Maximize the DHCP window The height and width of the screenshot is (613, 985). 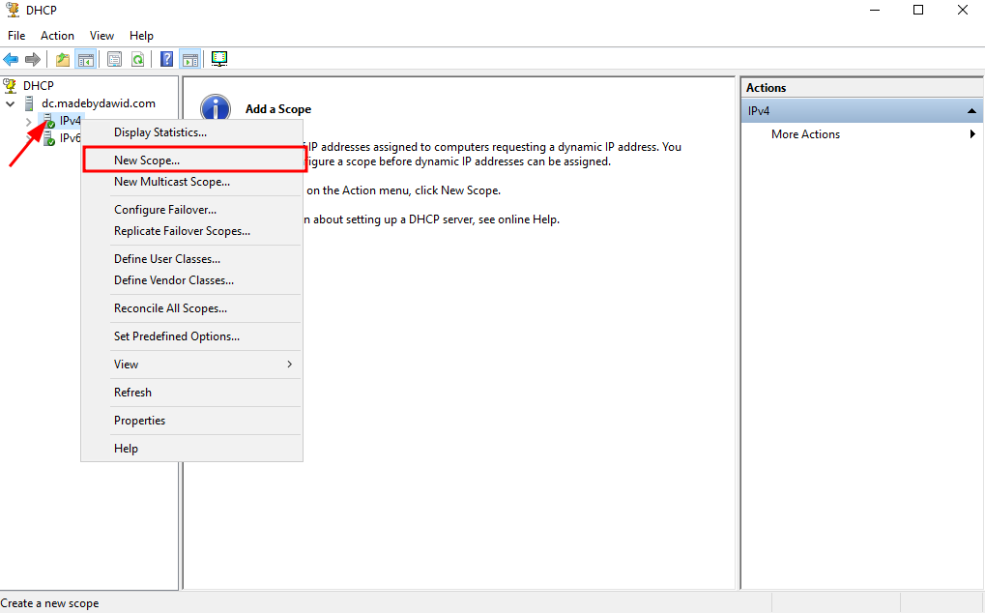click(918, 10)
